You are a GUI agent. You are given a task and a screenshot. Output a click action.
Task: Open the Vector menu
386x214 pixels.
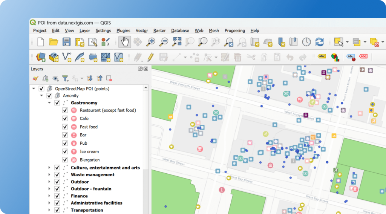click(x=142, y=31)
